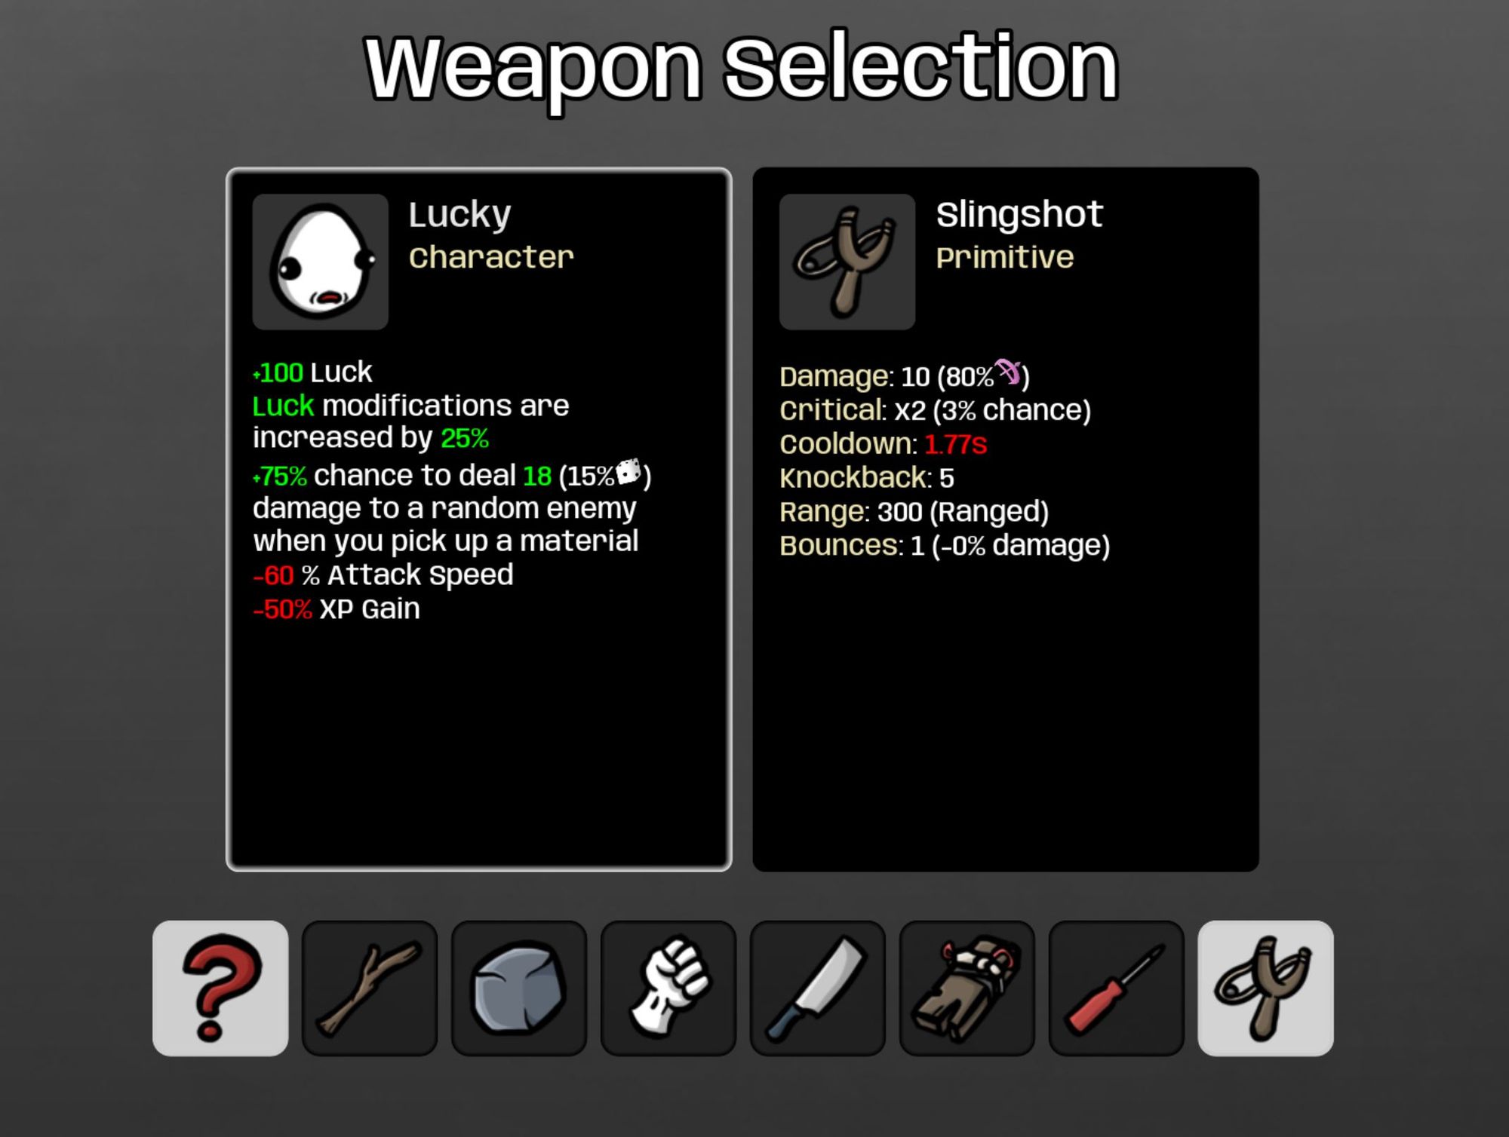
Task: Click the Bounces stat line
Action: coord(945,546)
